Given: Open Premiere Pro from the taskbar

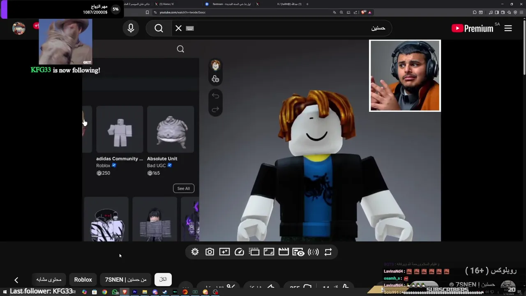Looking at the screenshot, I should (134, 292).
